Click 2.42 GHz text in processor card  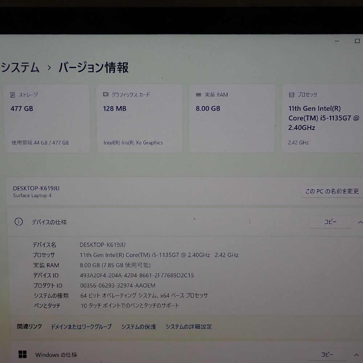click(x=298, y=143)
